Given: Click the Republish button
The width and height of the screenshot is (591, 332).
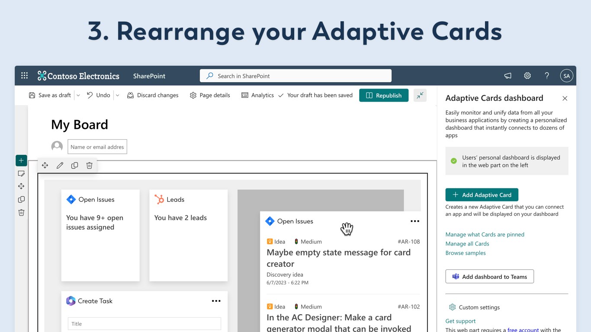Looking at the screenshot, I should (x=384, y=96).
